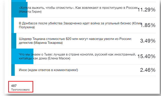Click the 3.49% result value

pyautogui.click(x=148, y=41)
